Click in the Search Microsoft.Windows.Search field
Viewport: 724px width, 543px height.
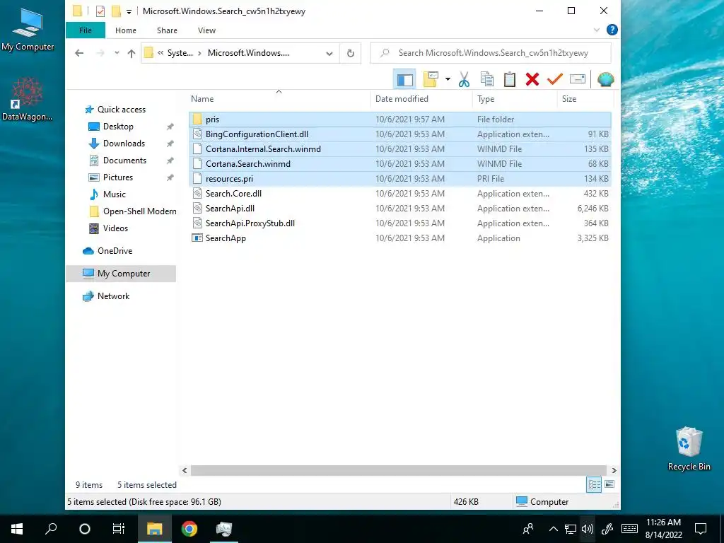[x=491, y=53]
